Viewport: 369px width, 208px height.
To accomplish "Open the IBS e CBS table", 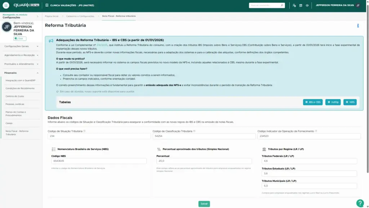I will coord(312,102).
